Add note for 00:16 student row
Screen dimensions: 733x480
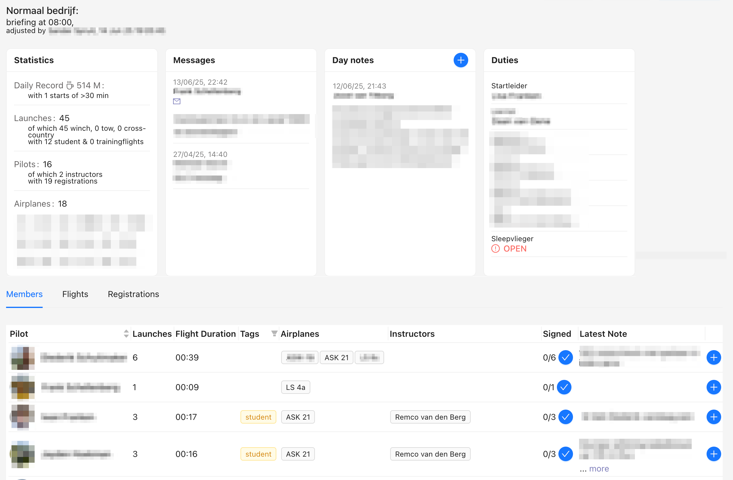(x=713, y=454)
